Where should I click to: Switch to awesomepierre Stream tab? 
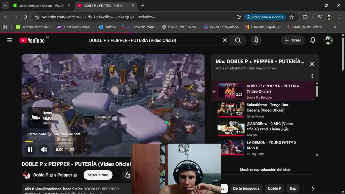coord(42,5)
